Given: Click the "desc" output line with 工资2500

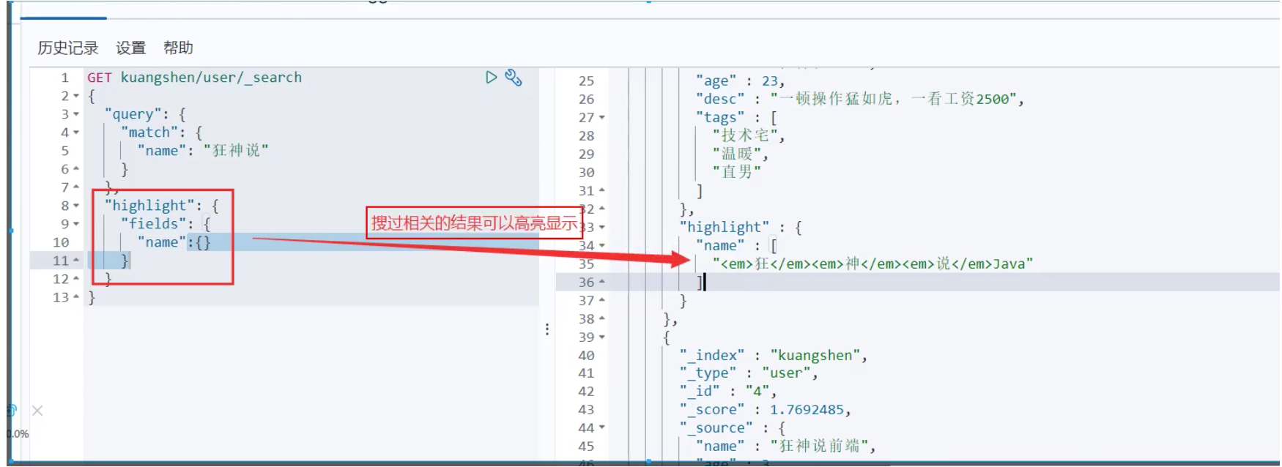Looking at the screenshot, I should click(859, 99).
